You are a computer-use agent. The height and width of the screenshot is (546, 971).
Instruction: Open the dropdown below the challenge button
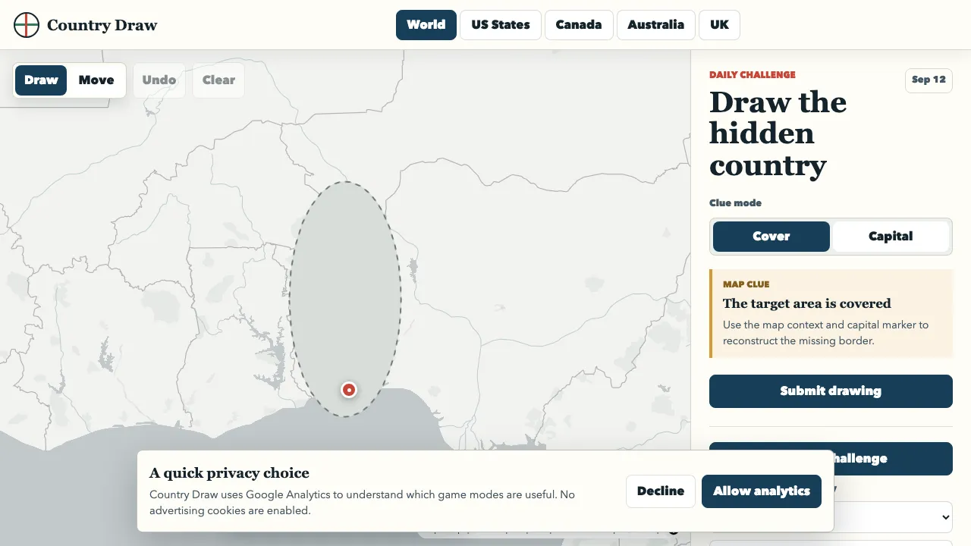click(893, 516)
